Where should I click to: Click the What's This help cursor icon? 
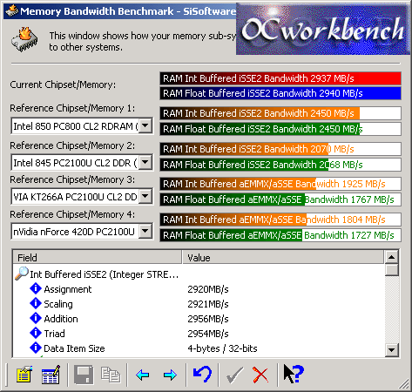[x=294, y=374]
